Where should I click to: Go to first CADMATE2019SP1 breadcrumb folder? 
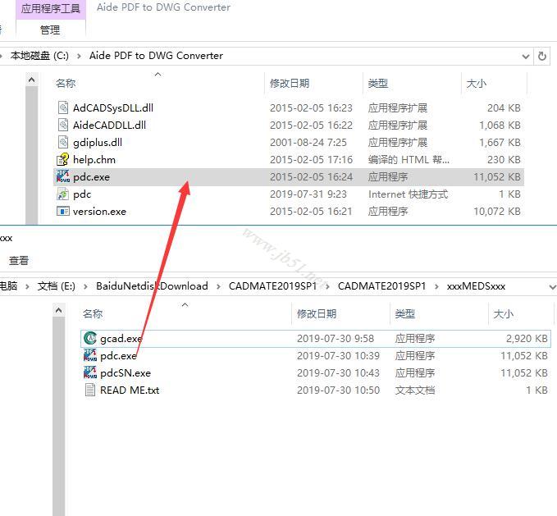272,286
